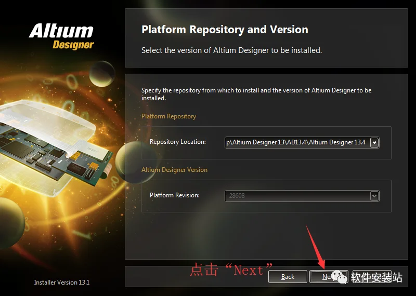Image resolution: width=416 pixels, height=296 pixels.
Task: Click the "Platform Repository and Version" heading
Action: [225, 30]
